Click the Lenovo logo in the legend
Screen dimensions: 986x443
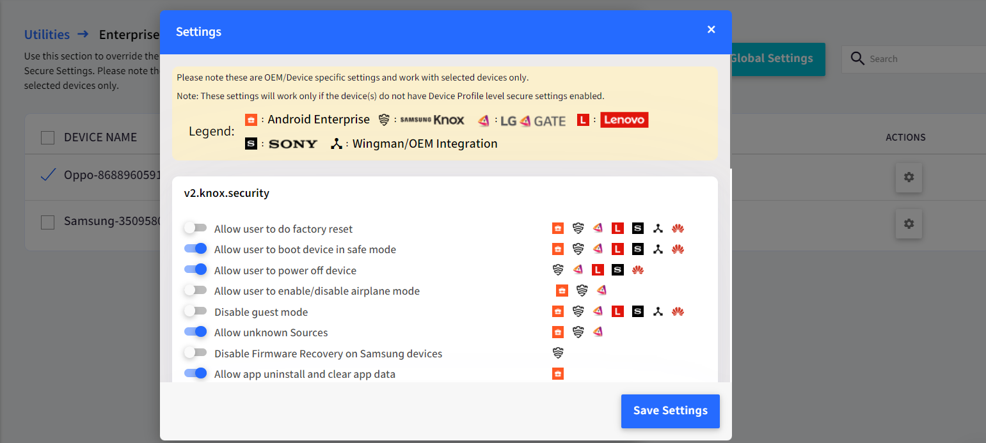pyautogui.click(x=624, y=120)
